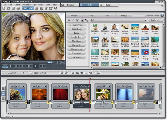Toggle audio on the tunnel.avi clip
167x120 pixels.
(39, 86)
